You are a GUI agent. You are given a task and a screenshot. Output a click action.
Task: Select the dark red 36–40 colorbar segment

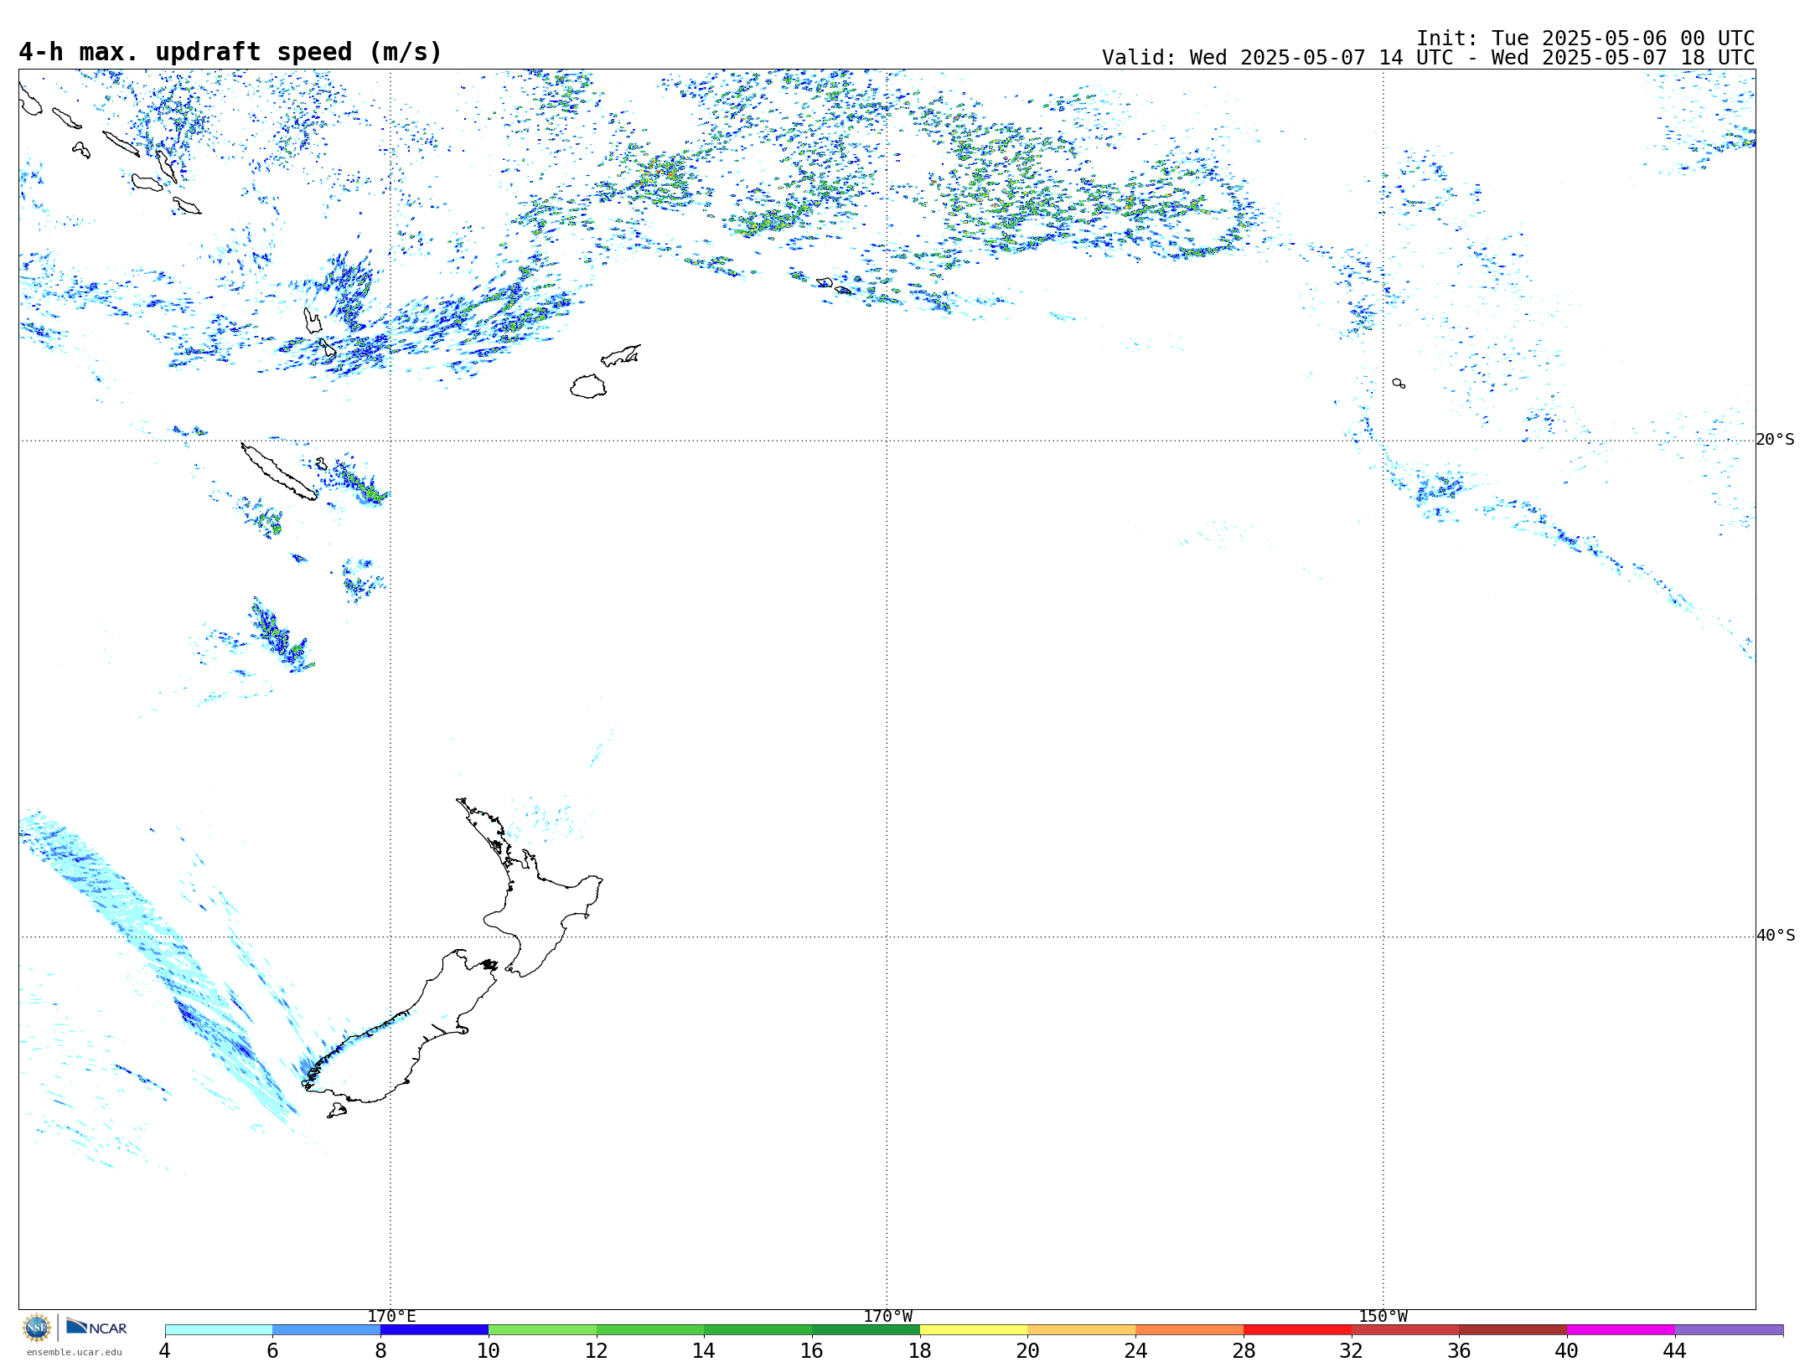click(1513, 1330)
